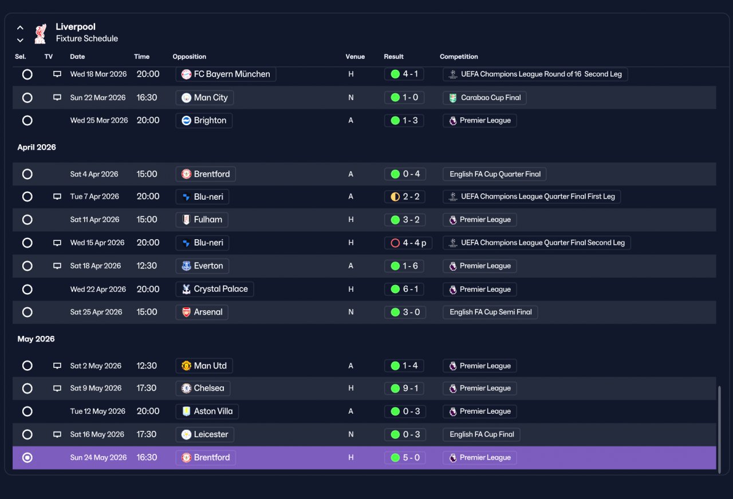
Task: Click the Arsenal club badge icon
Action: click(x=186, y=312)
